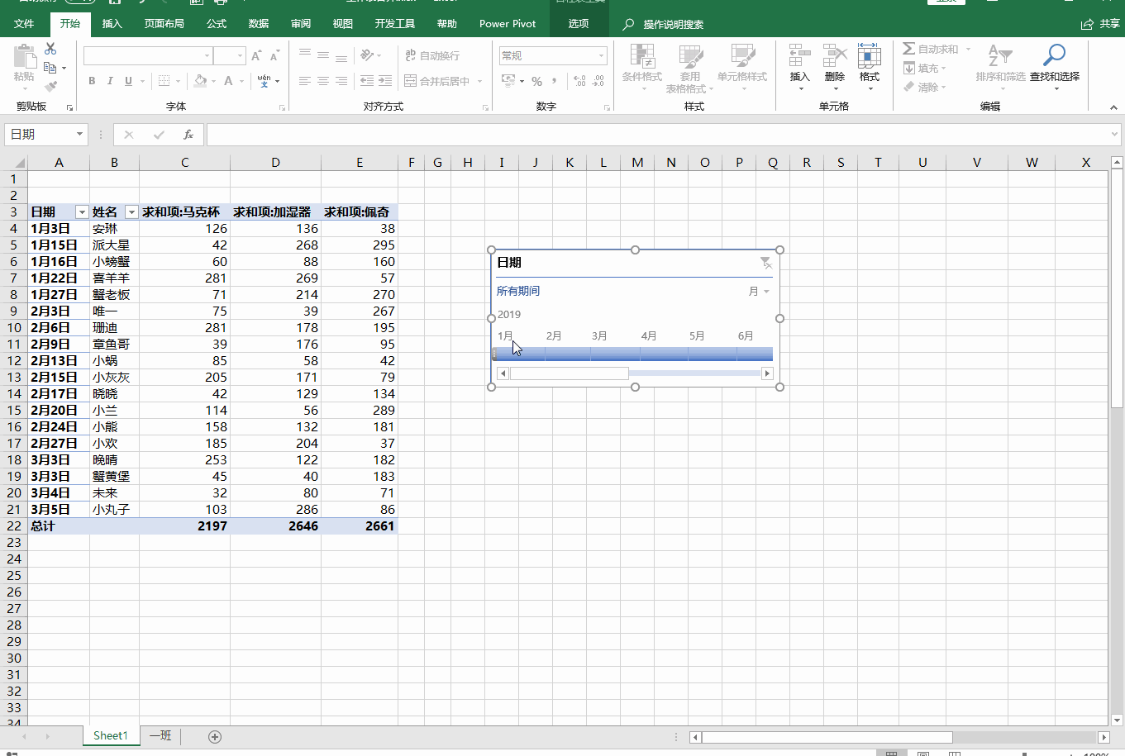Open the 一班 sheet tab
Screen dimensions: 1125x756
pyautogui.click(x=160, y=735)
